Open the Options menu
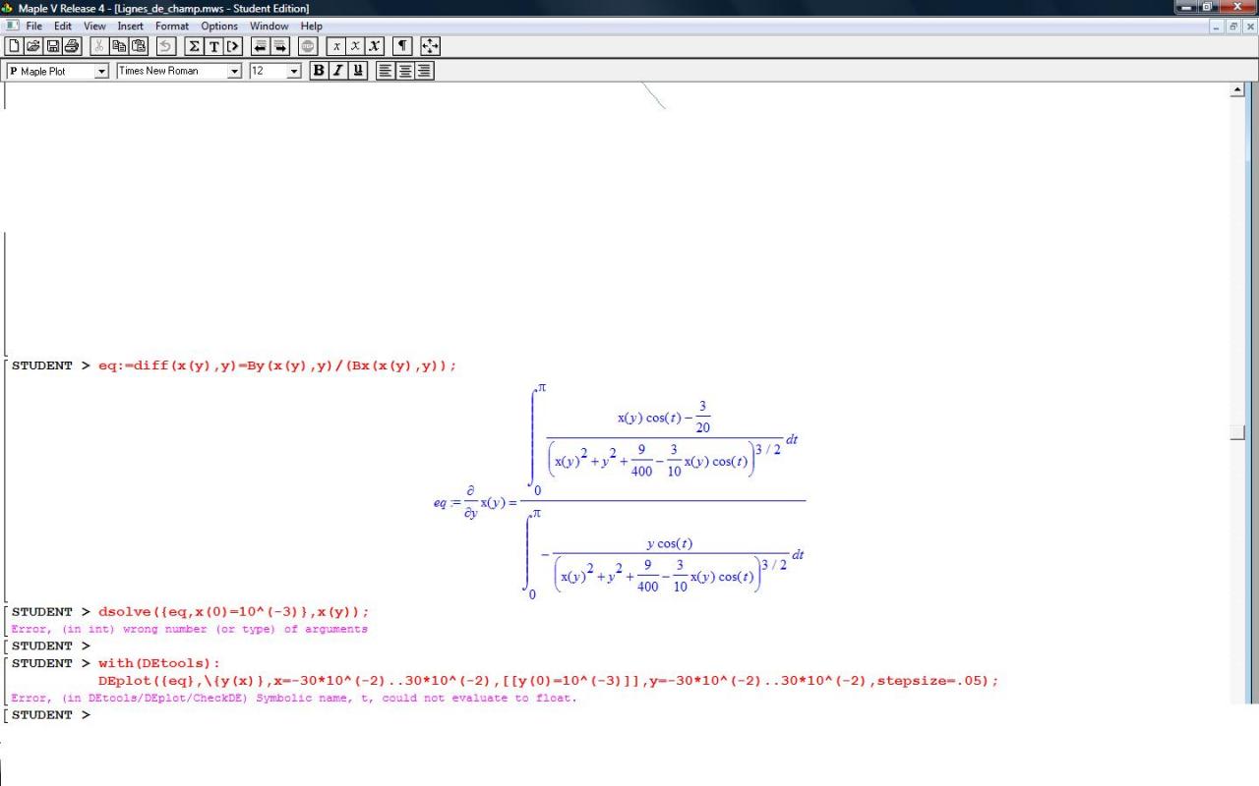Viewport: 1259px width, 786px height. pyautogui.click(x=219, y=26)
